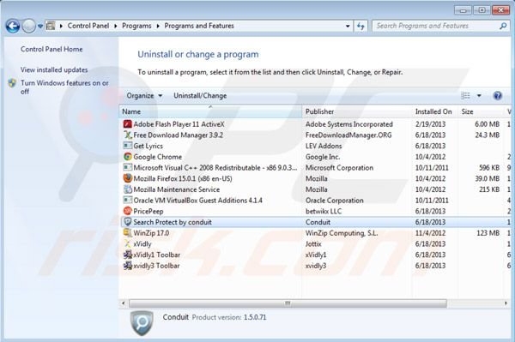Click the Help question mark icon

(497, 95)
